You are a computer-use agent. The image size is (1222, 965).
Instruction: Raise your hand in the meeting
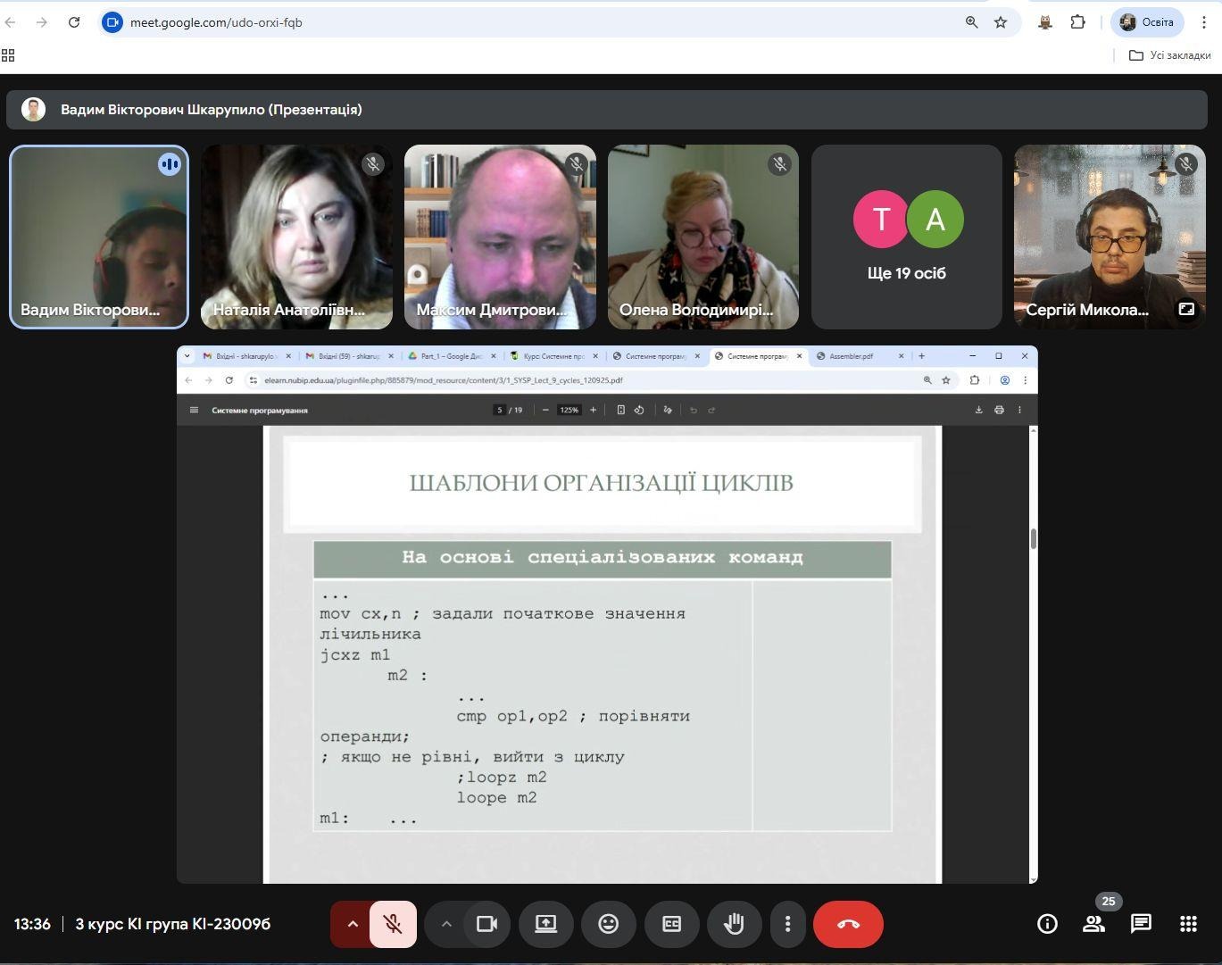pos(734,924)
